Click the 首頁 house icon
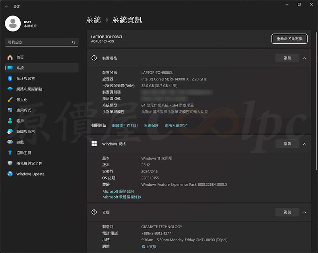 click(x=10, y=57)
